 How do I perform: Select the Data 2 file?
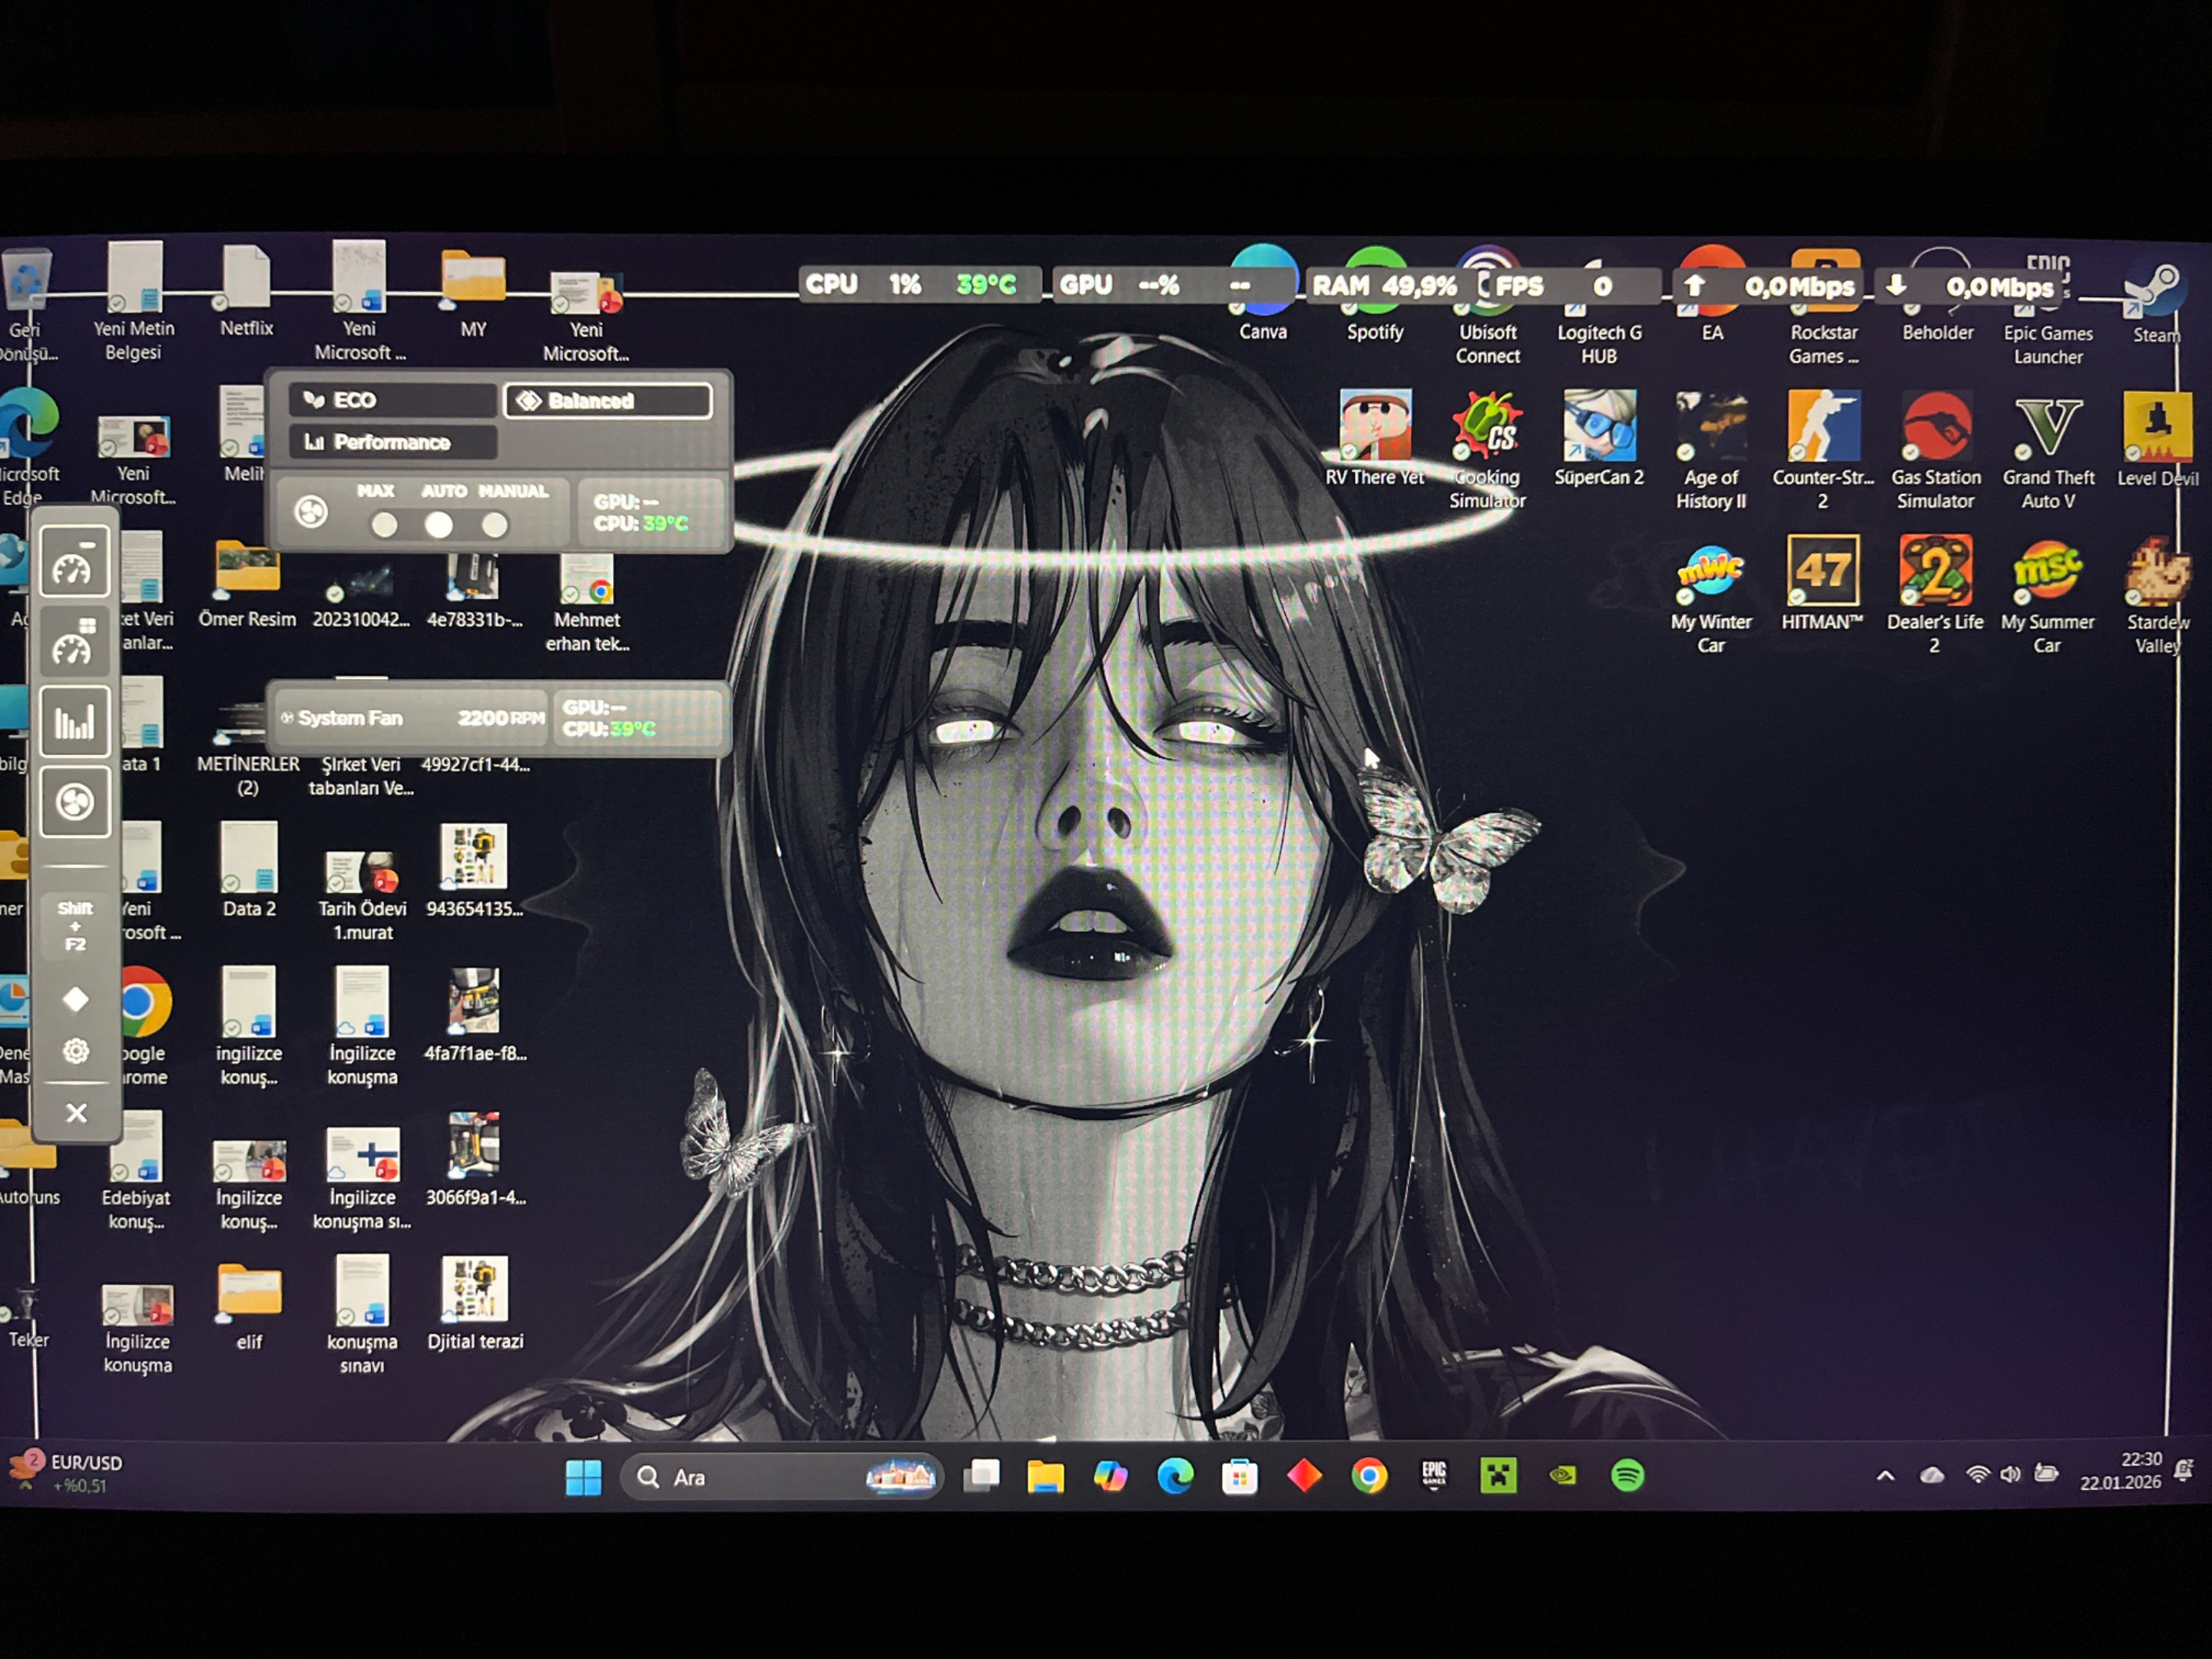[x=249, y=871]
